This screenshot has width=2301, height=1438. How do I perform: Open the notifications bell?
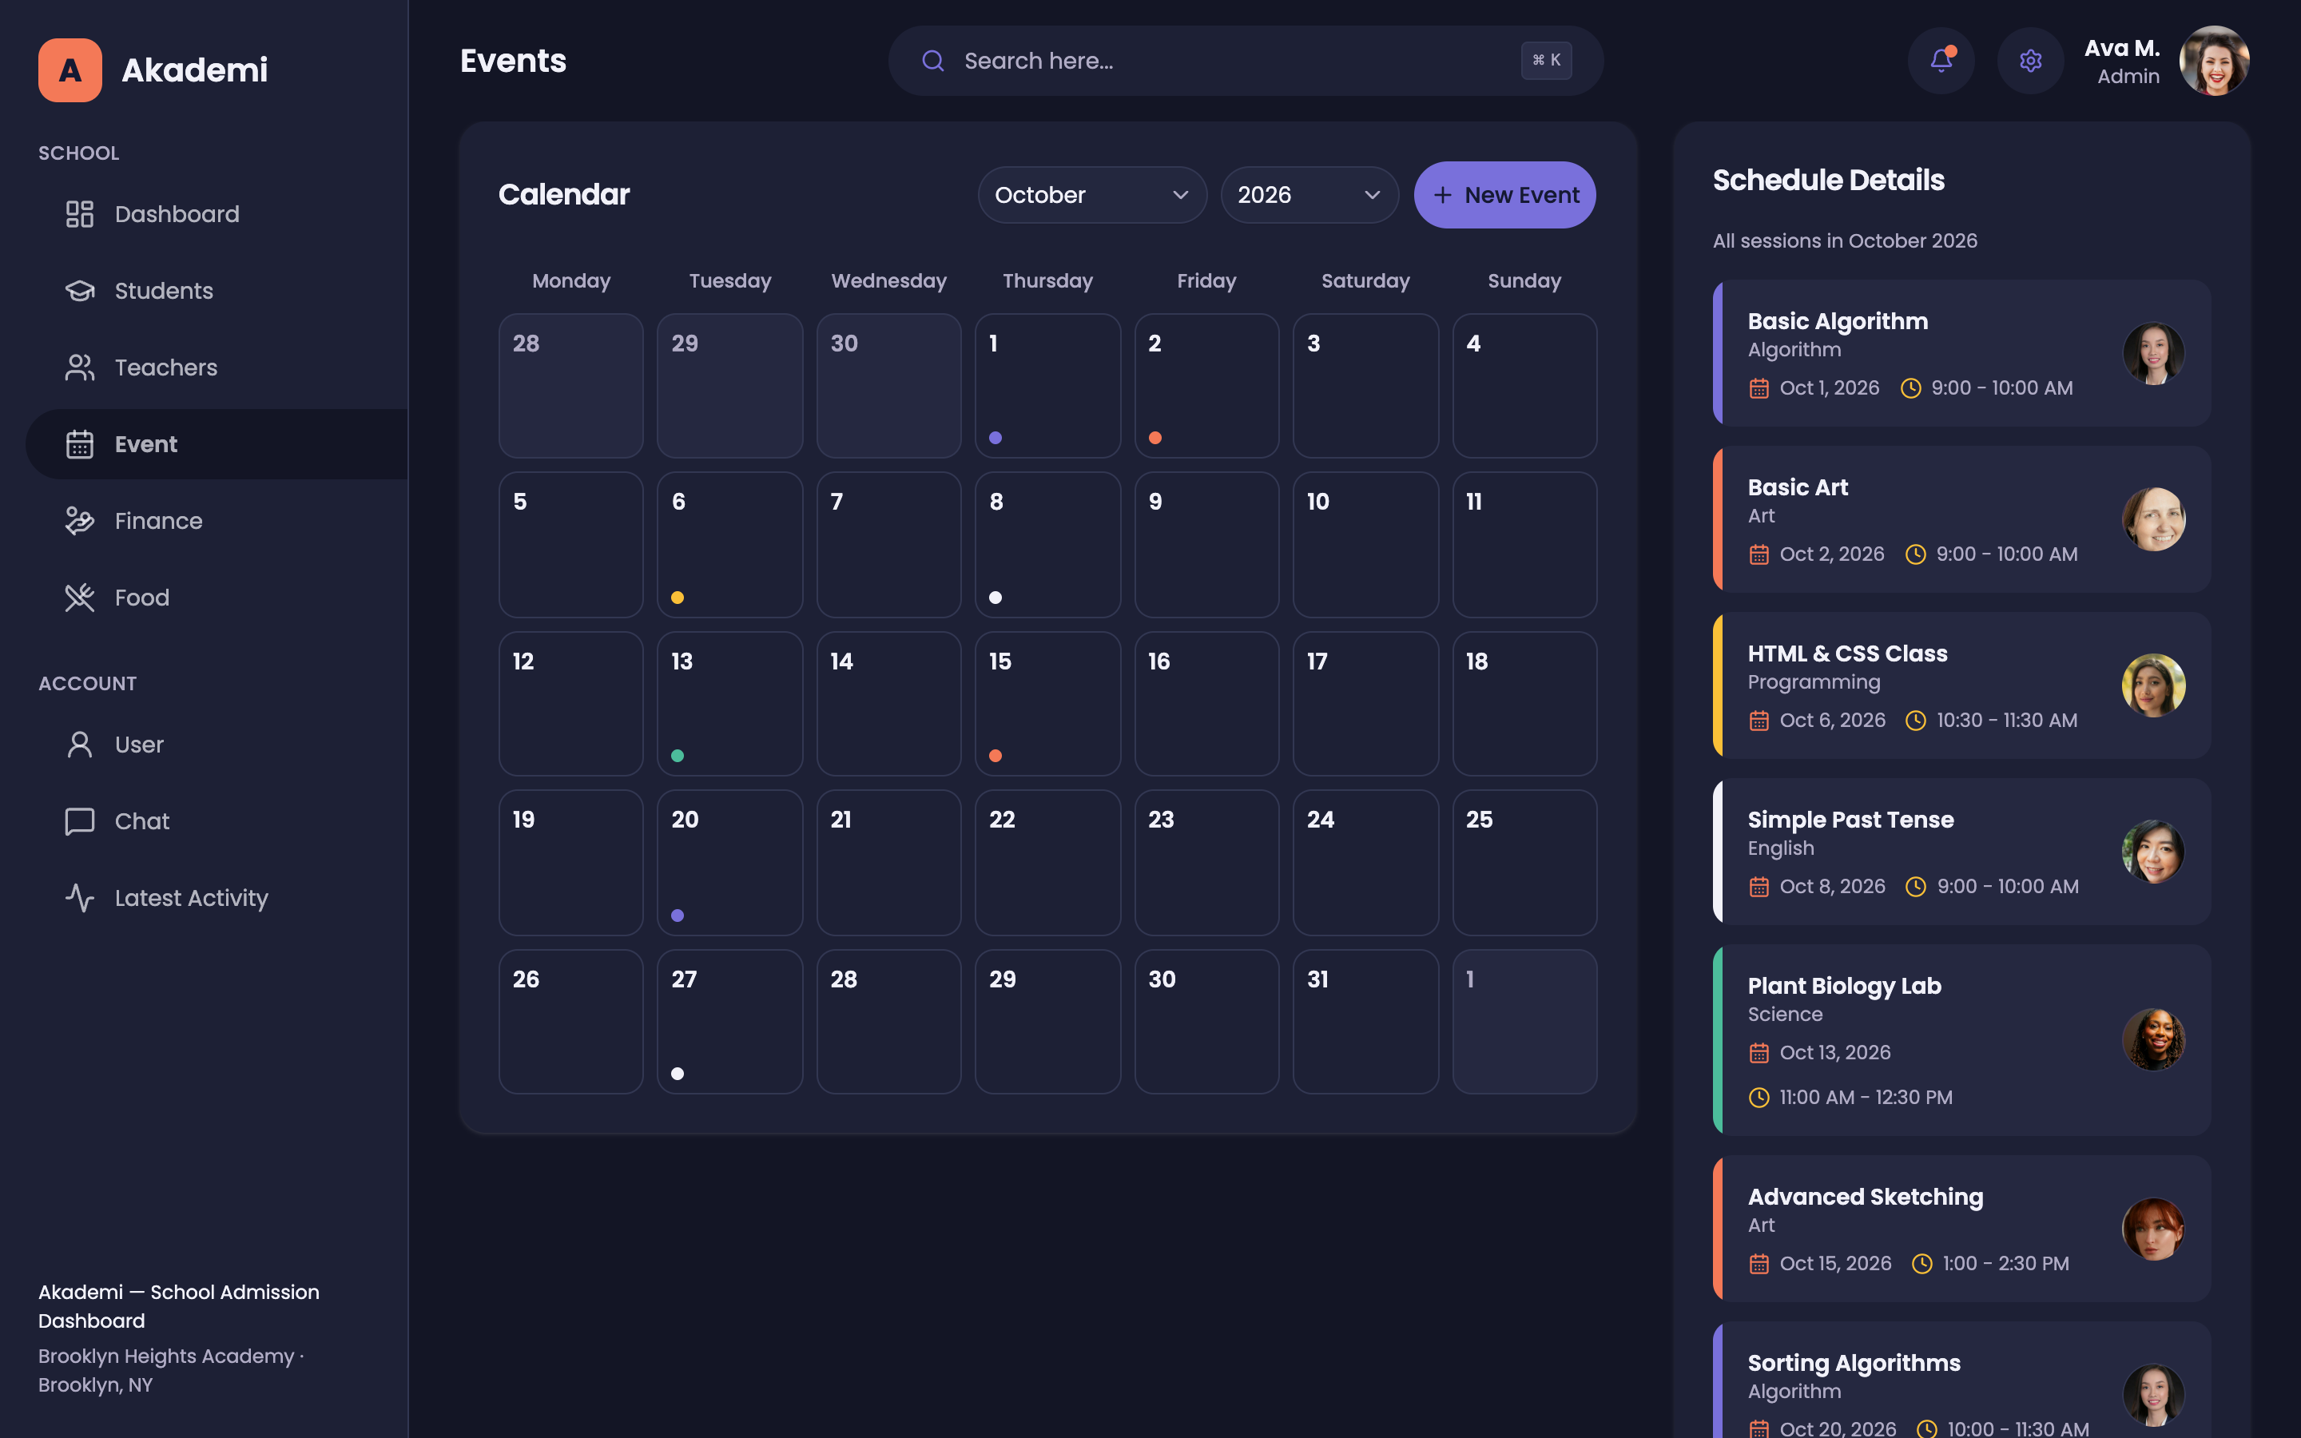pos(1941,61)
